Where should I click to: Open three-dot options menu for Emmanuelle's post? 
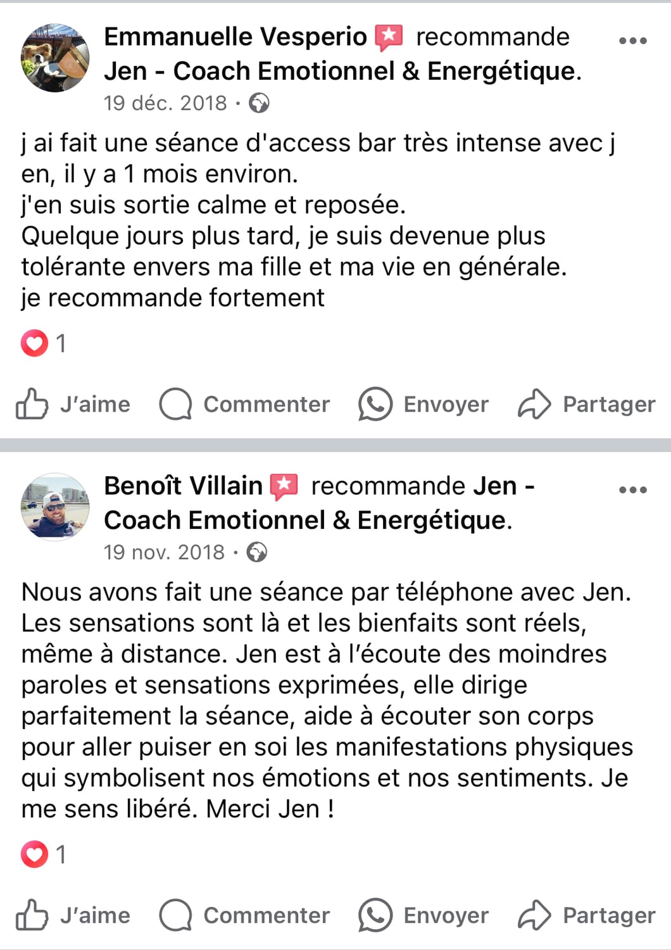coord(632,41)
